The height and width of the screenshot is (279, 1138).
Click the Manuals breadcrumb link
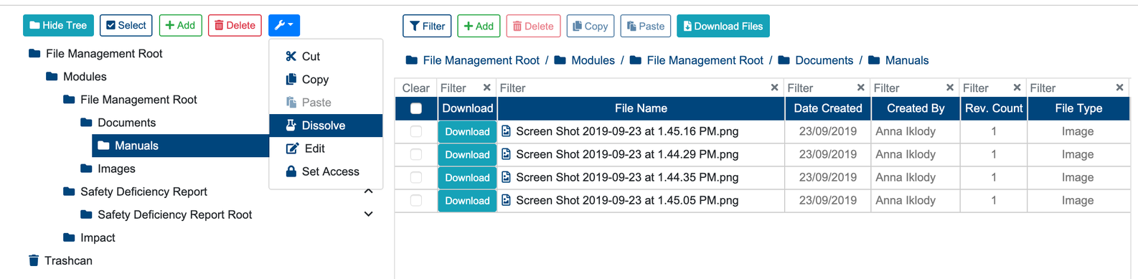tap(907, 60)
